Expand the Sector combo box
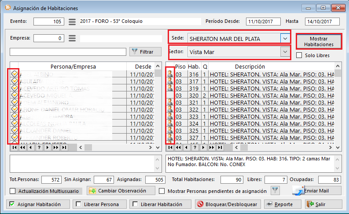This screenshot has height=214, width=349. (285, 52)
